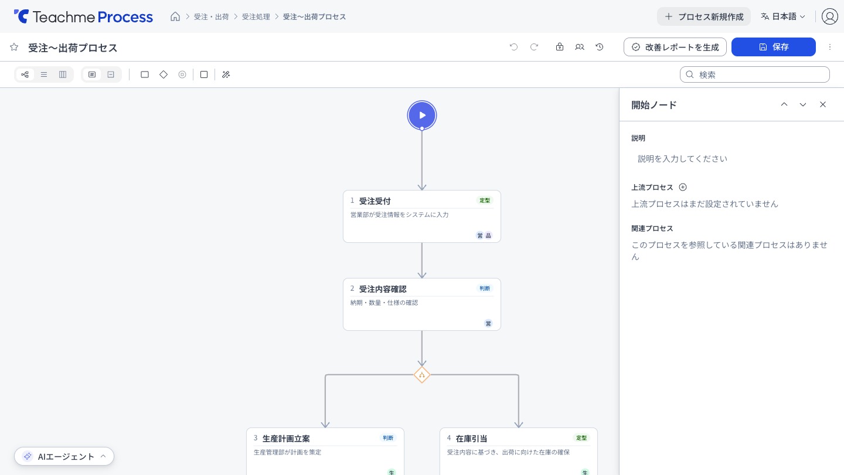Screen dimensions: 844x475
Task: Select the 生産計画立案 process node
Action: tap(325, 452)
